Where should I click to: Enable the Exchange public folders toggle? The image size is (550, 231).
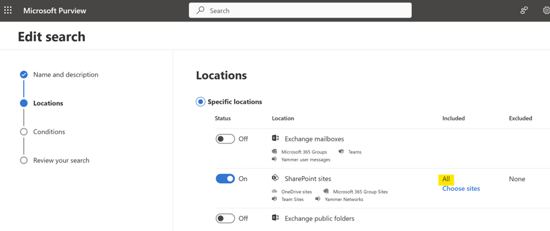225,218
